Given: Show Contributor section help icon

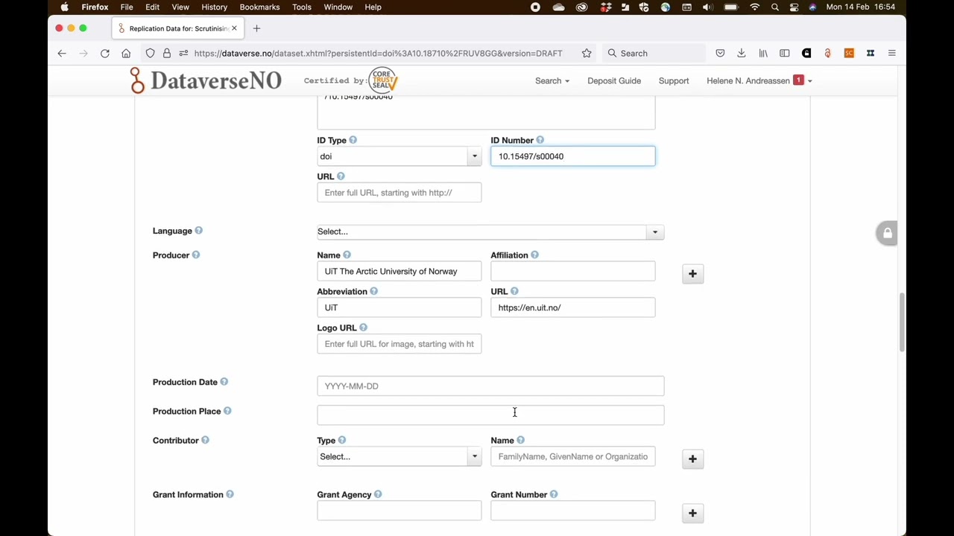Looking at the screenshot, I should [x=205, y=440].
